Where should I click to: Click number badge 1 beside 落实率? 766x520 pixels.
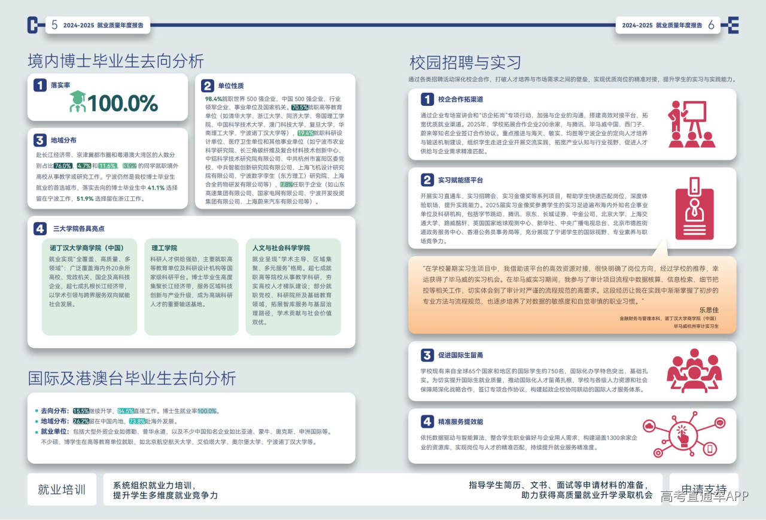tap(40, 86)
